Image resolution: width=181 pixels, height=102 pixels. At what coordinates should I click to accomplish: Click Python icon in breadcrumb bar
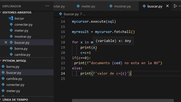(x=61, y=14)
